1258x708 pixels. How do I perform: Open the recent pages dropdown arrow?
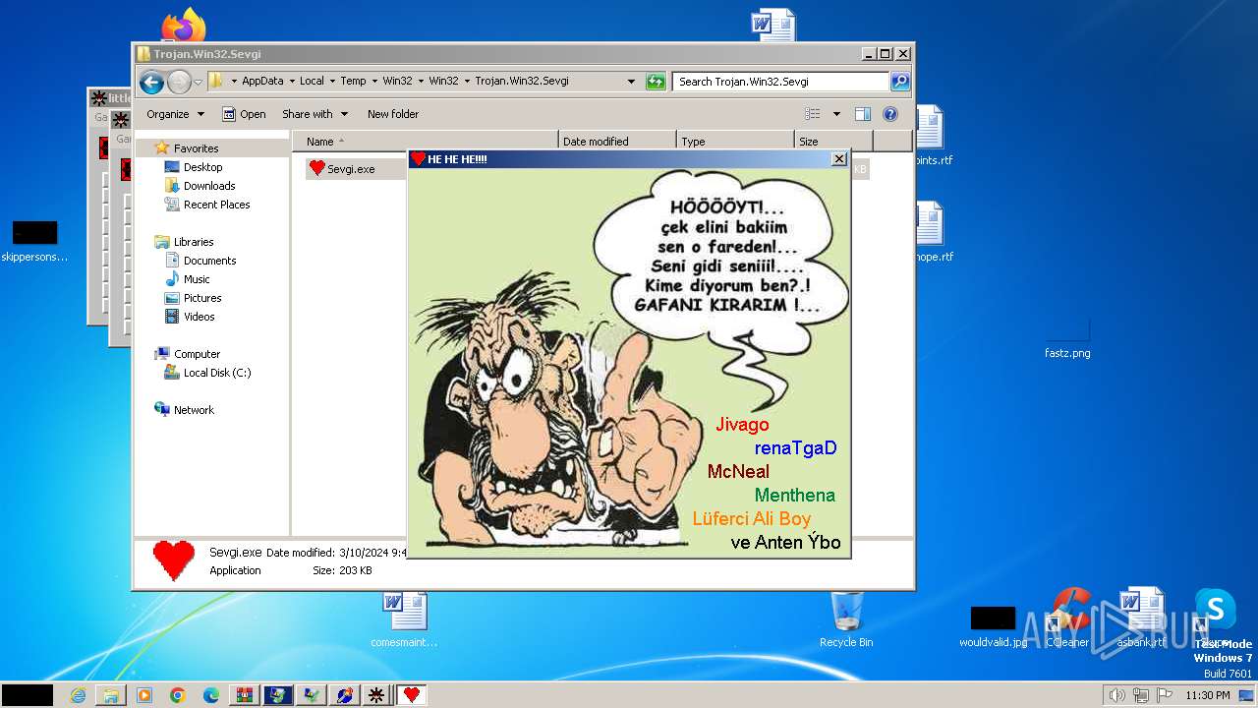[198, 82]
